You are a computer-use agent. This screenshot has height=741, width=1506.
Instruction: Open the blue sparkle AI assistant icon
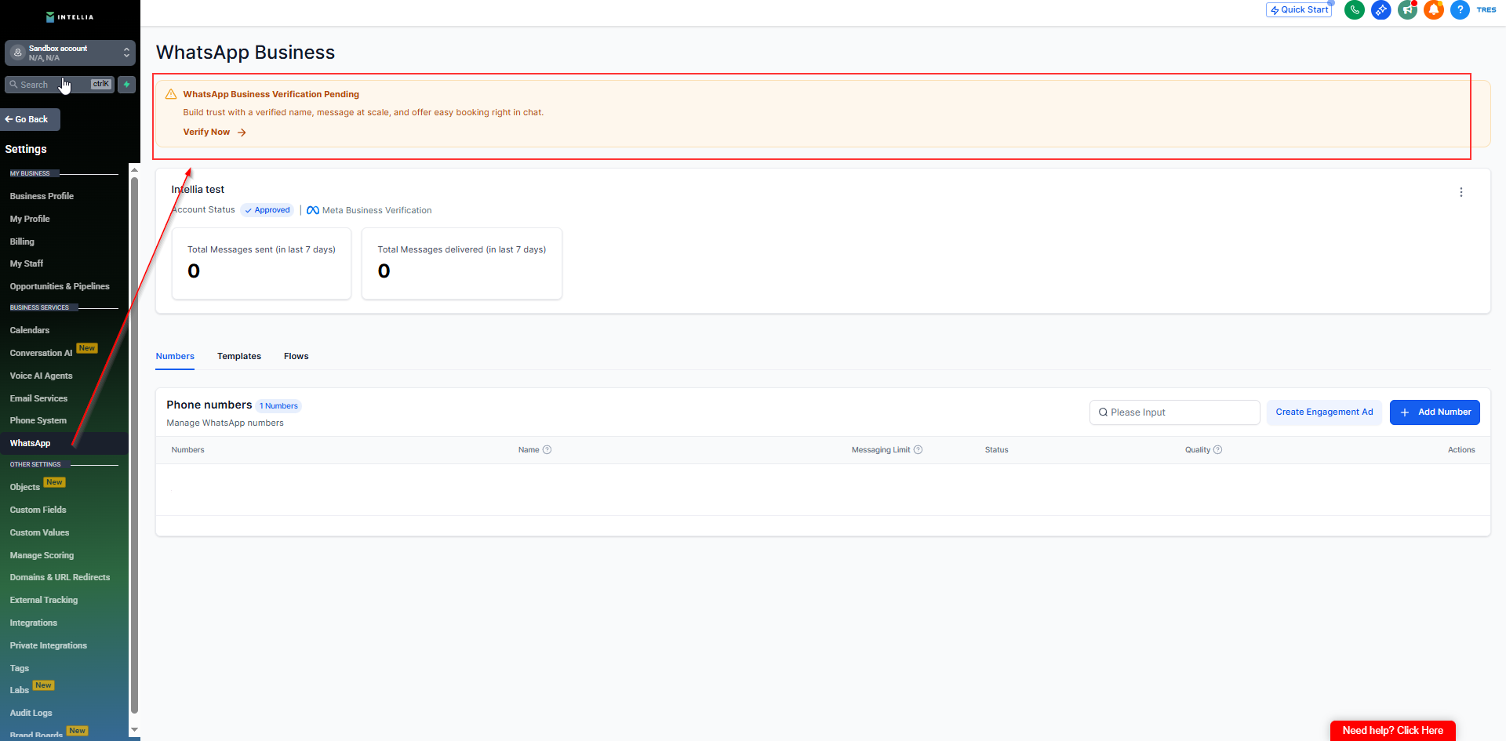(x=1381, y=10)
